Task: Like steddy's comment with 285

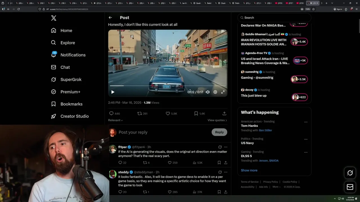Action: point(172,192)
